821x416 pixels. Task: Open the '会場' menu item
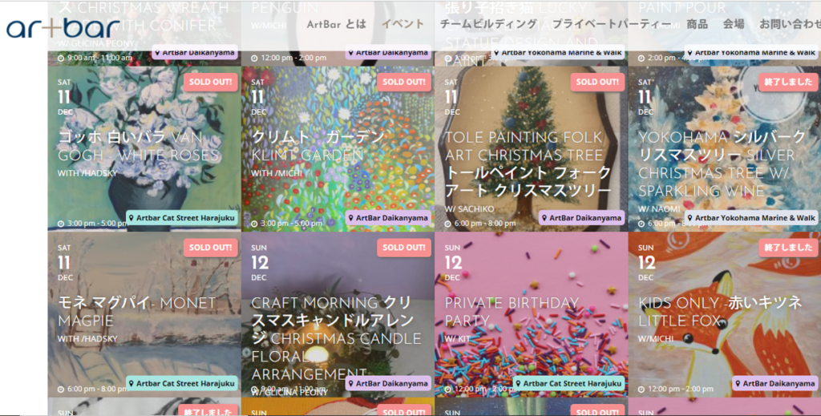coord(734,24)
